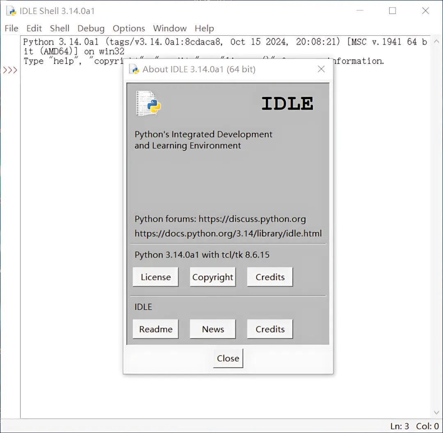
Task: Open the Window menu
Action: 170,28
